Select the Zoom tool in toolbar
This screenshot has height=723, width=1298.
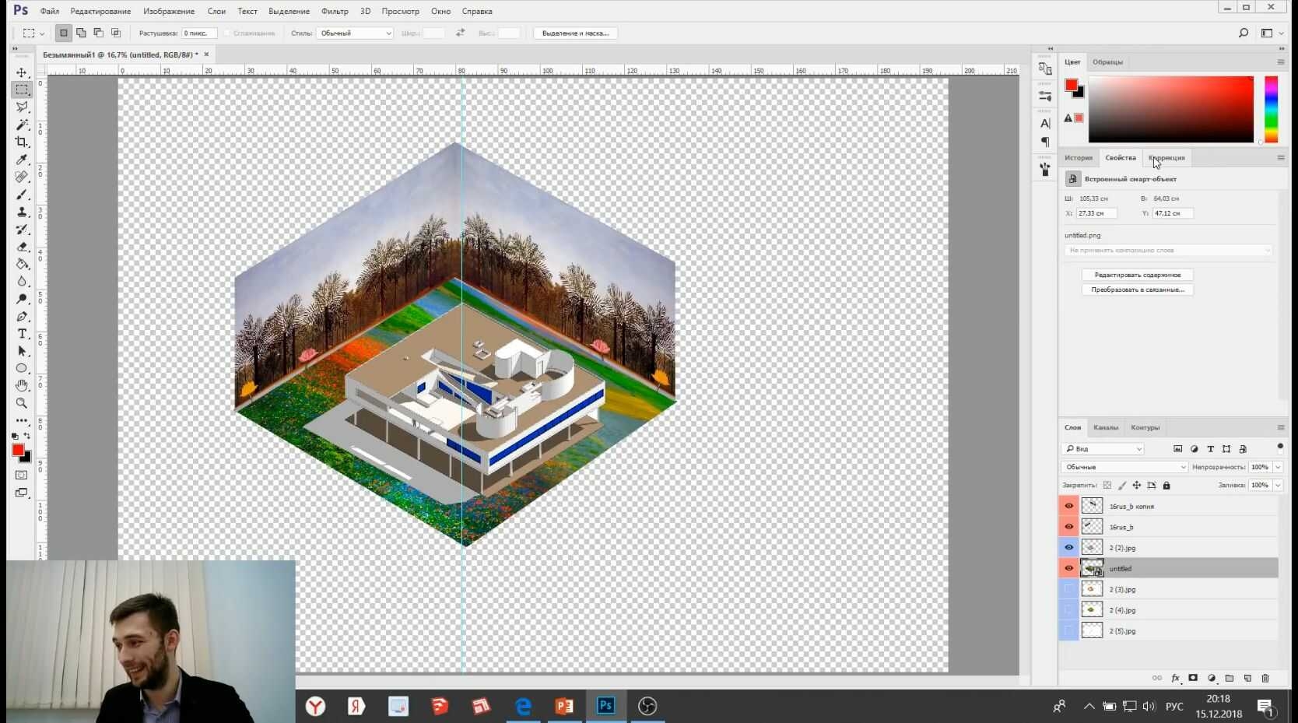[22, 403]
